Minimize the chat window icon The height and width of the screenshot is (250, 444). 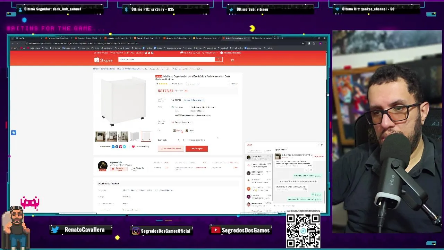[322, 144]
